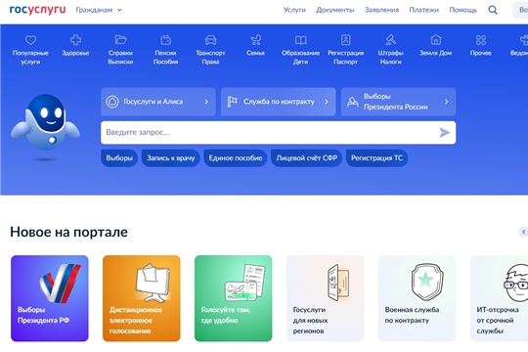Expand chevron on Служба по контракту

pos(327,102)
